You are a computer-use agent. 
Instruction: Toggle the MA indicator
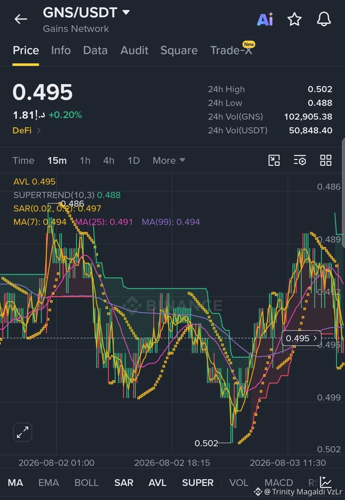pos(15,482)
